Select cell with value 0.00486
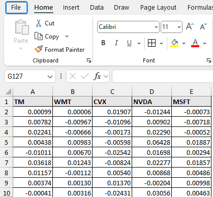The height and width of the screenshot is (197, 213). tap(192, 173)
